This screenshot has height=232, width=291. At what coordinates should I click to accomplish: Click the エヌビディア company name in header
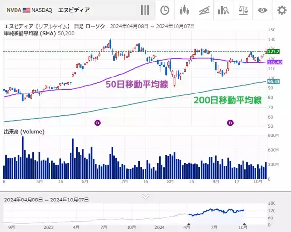click(74, 10)
